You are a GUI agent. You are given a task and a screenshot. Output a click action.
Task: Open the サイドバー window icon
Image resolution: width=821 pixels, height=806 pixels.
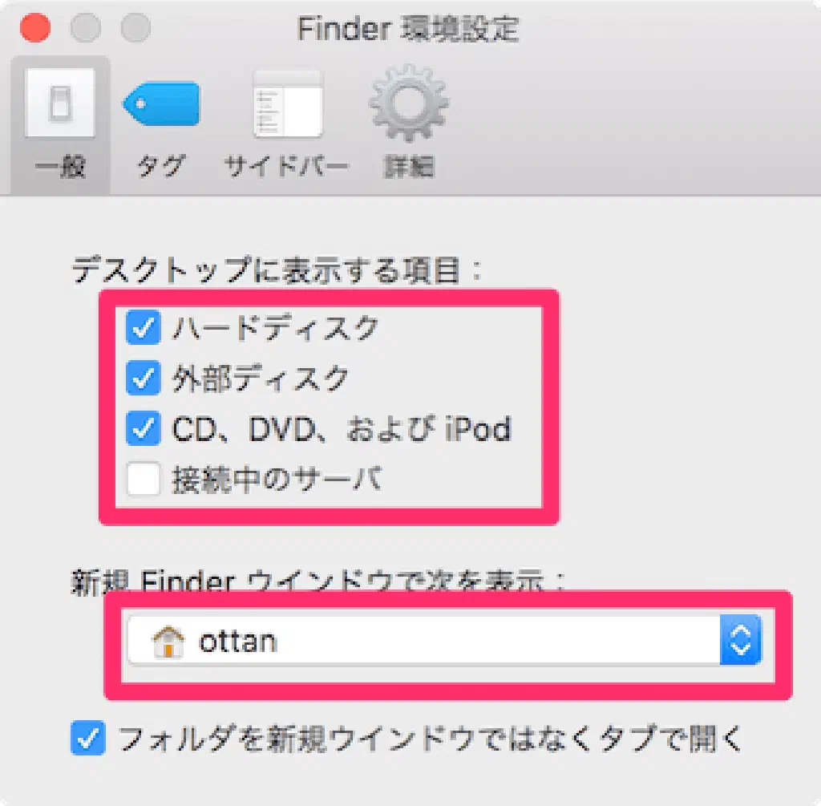click(288, 103)
